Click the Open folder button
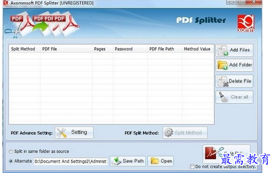This screenshot has height=173, width=274. click(160, 161)
